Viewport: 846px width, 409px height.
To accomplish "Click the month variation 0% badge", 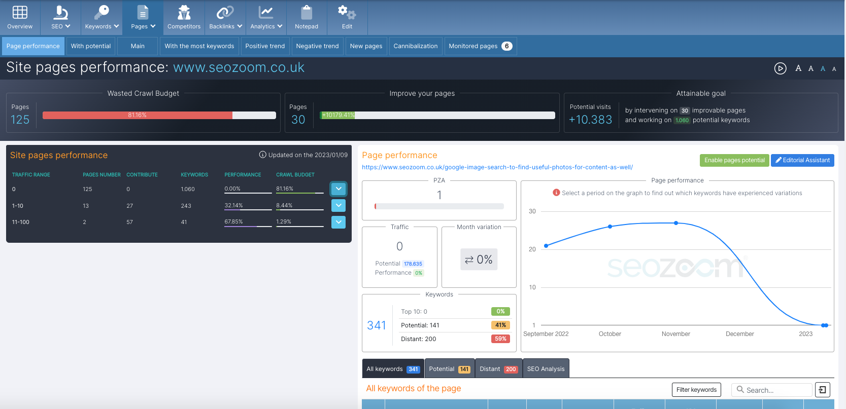I will [479, 259].
